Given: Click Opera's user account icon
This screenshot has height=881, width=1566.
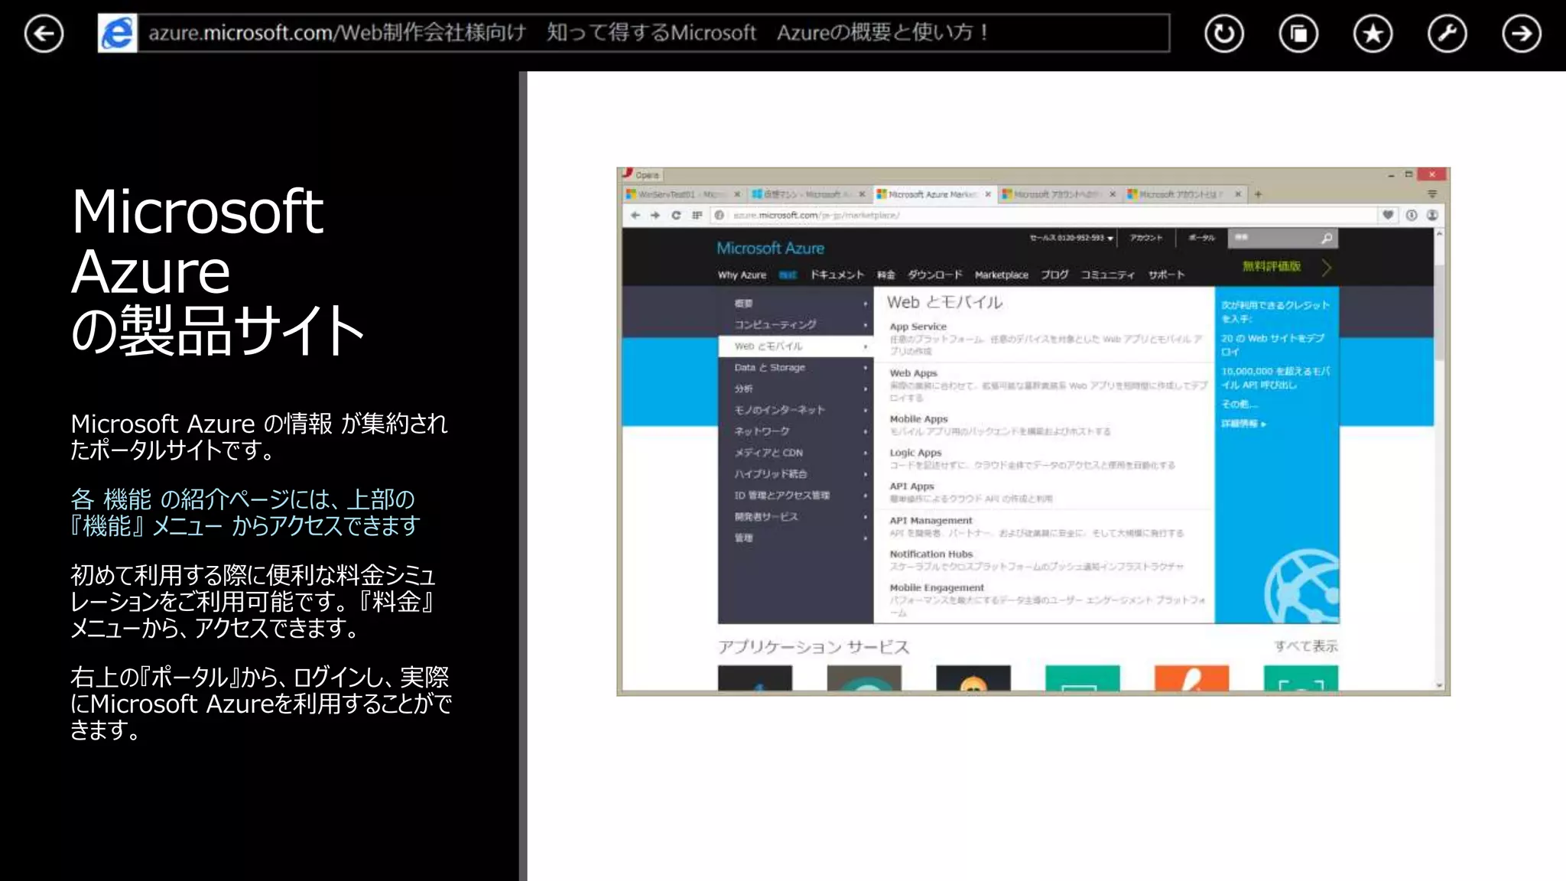Looking at the screenshot, I should tap(1432, 216).
